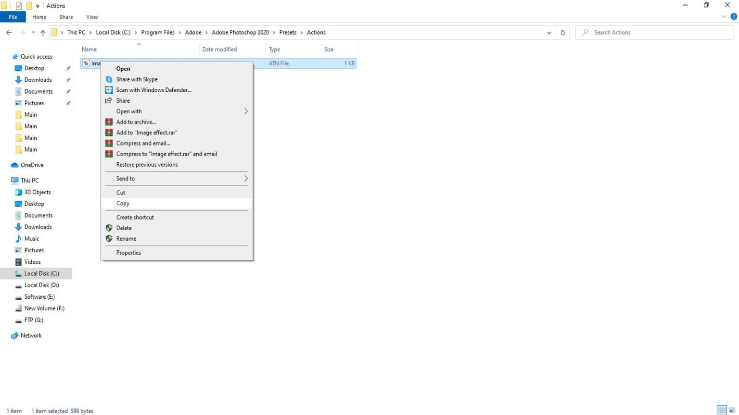
Task: Select Properties in the context menu
Action: coord(128,253)
